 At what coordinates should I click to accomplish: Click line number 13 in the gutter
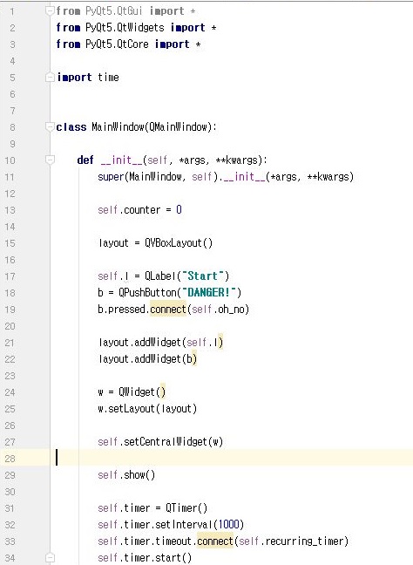(10, 210)
